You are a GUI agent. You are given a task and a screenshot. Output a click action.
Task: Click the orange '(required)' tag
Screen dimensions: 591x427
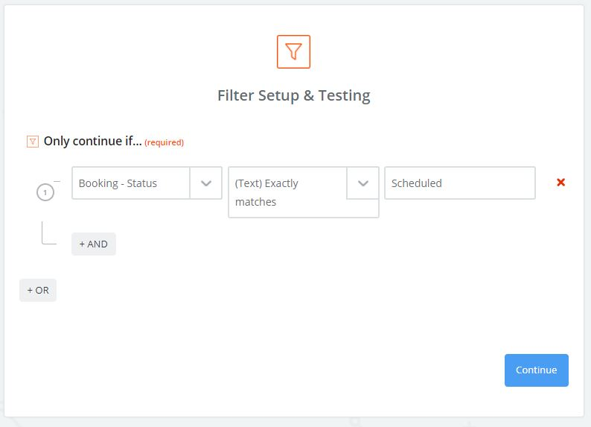(164, 142)
